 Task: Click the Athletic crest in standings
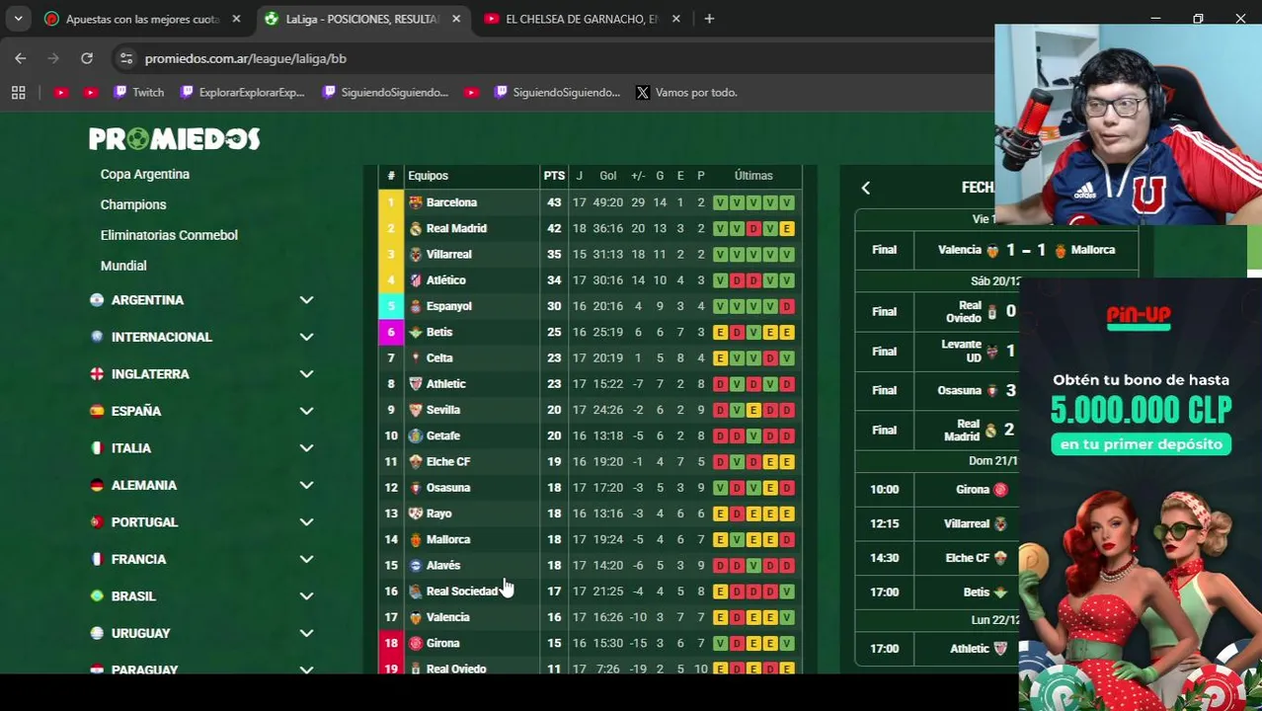click(x=416, y=384)
